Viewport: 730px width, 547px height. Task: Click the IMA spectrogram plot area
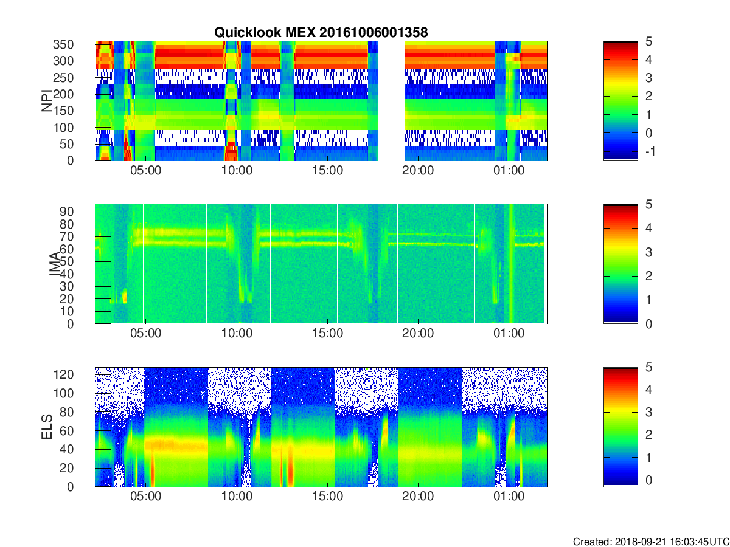pos(321,264)
